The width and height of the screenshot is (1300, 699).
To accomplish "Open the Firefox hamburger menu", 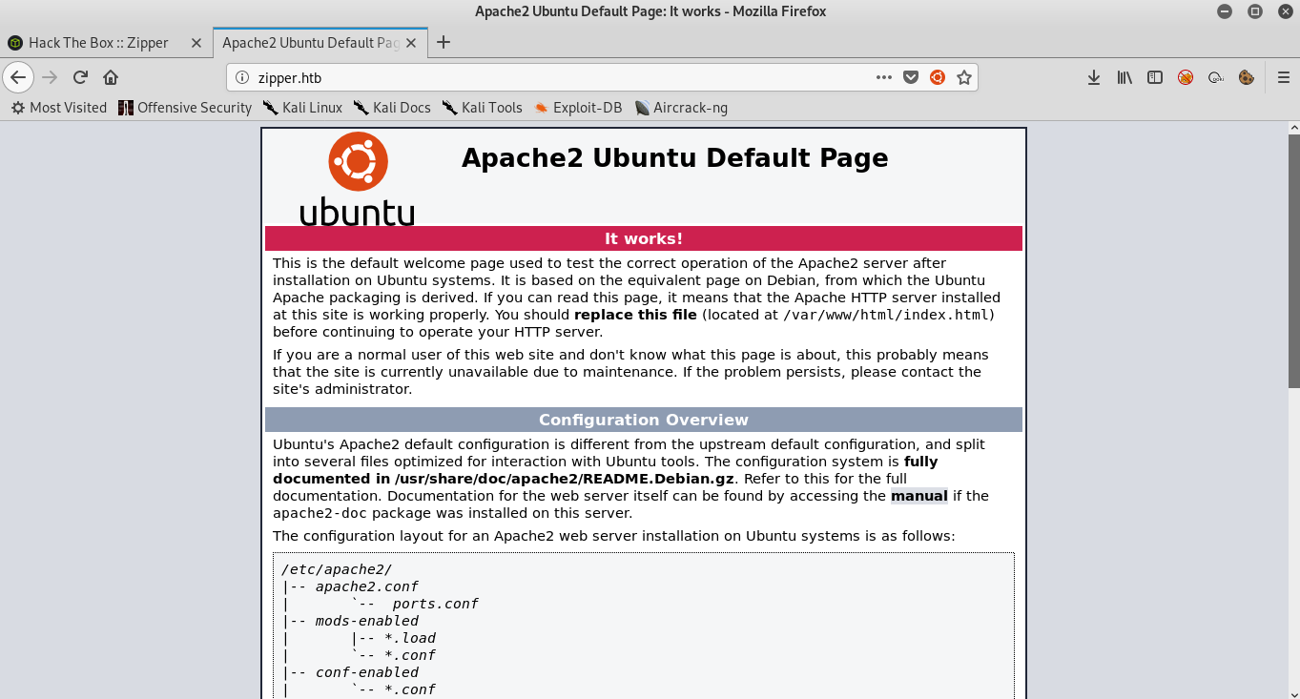I will tap(1284, 77).
